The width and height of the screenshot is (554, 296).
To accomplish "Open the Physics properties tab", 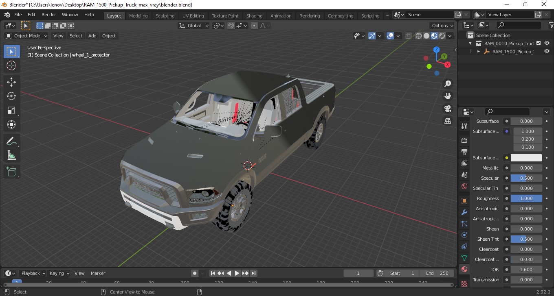I will (x=464, y=235).
